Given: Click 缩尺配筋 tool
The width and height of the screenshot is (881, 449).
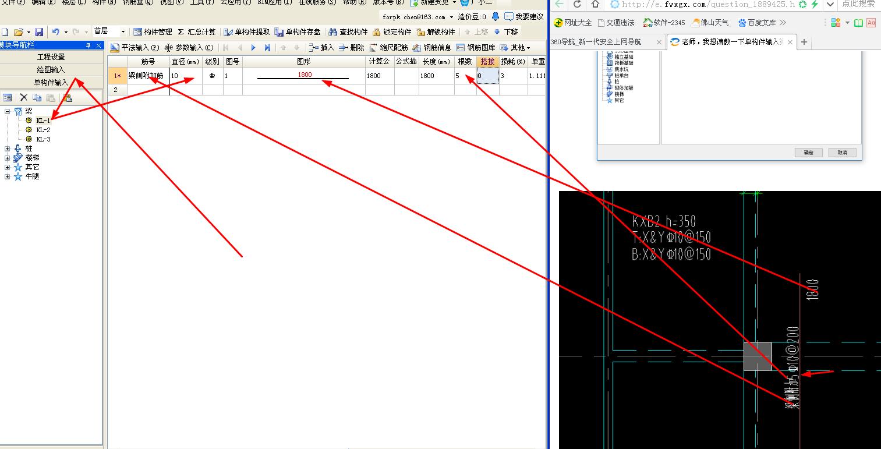Looking at the screenshot, I should [389, 48].
